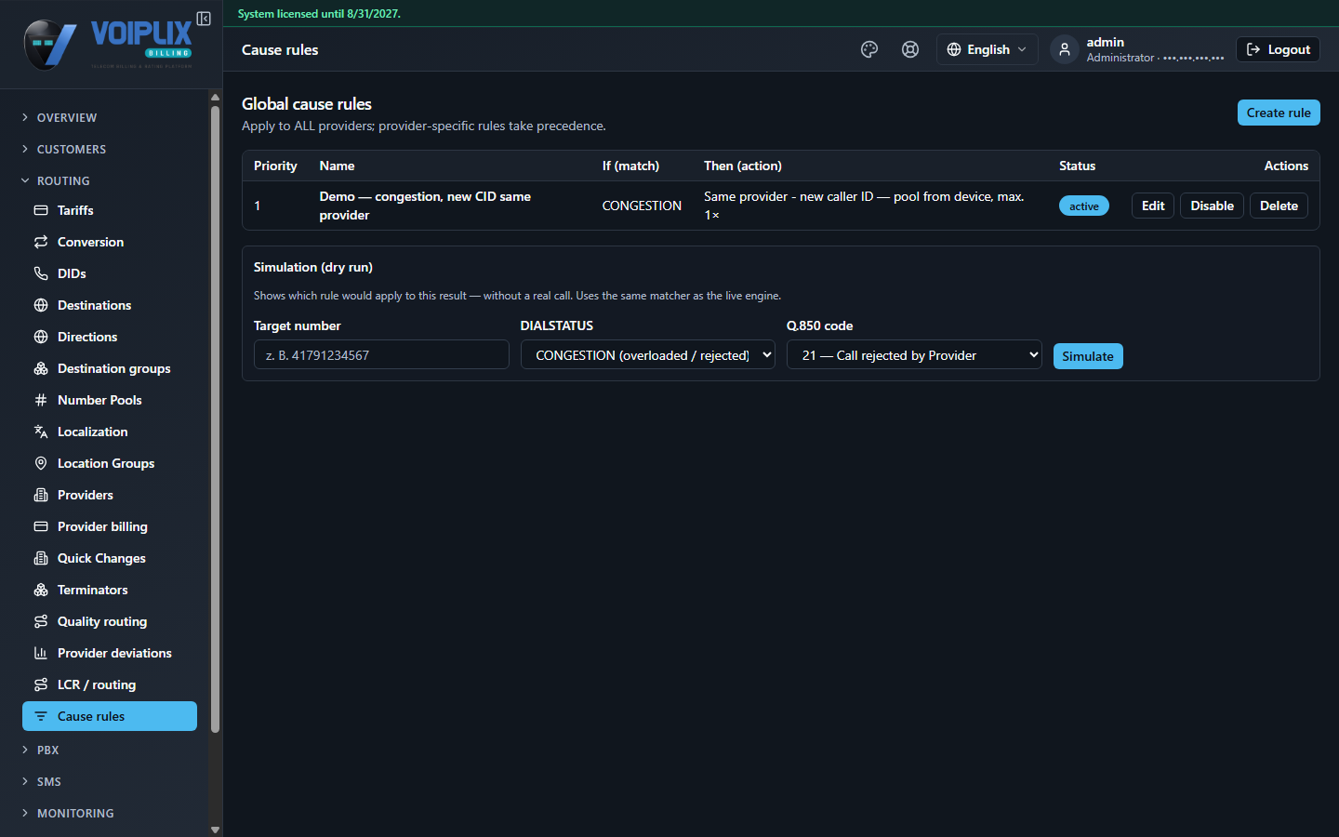Open Localization in the sidebar

pyautogui.click(x=110, y=432)
